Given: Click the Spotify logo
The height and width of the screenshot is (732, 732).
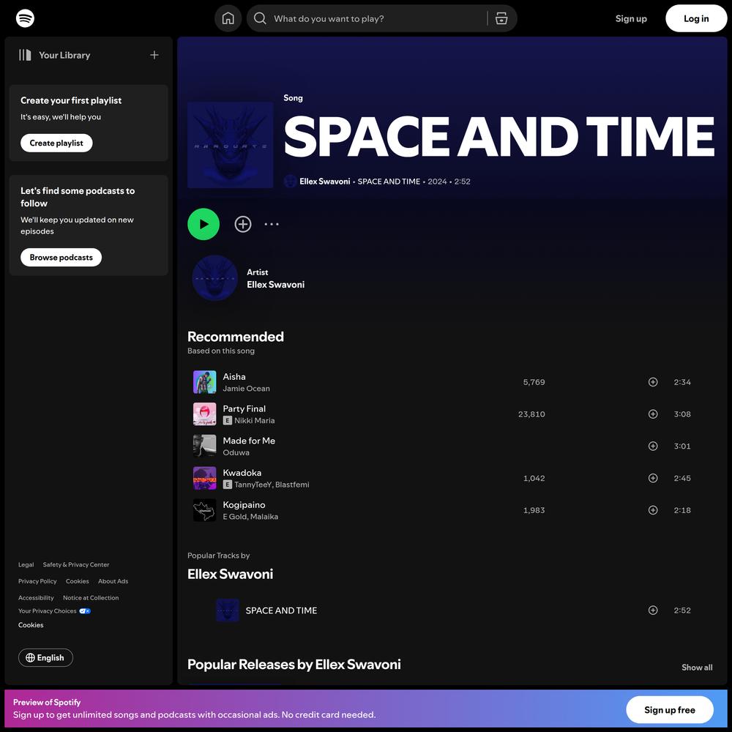Looking at the screenshot, I should [x=25, y=18].
